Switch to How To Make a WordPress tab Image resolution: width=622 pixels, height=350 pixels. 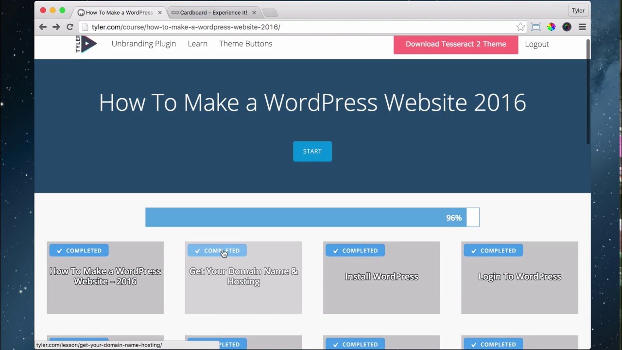coord(119,13)
